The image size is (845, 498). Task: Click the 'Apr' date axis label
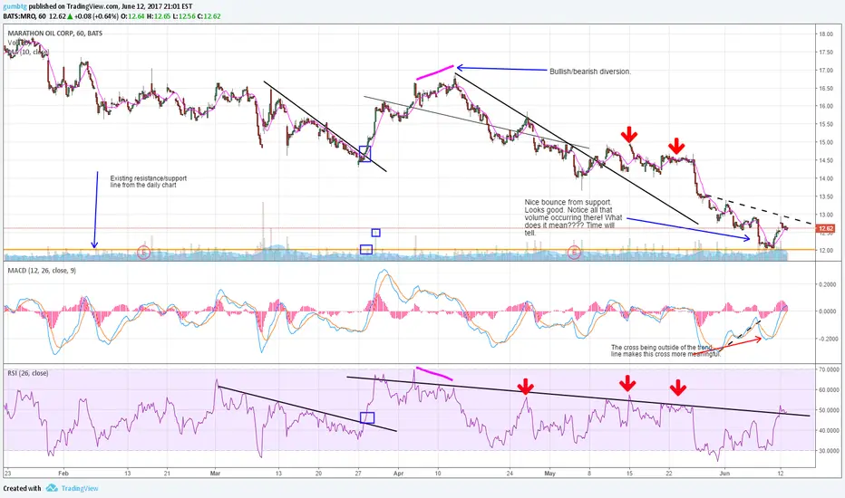pos(398,474)
